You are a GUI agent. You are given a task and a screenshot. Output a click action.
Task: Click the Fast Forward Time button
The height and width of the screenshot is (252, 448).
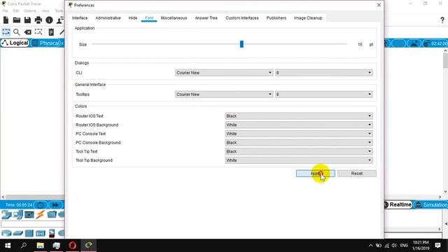[x=55, y=205]
